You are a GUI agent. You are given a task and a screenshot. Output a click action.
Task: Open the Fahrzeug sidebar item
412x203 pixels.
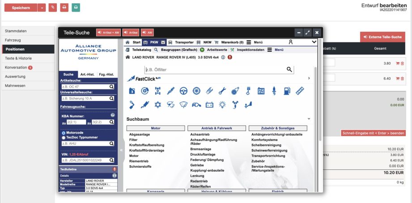(28, 40)
